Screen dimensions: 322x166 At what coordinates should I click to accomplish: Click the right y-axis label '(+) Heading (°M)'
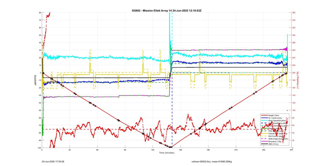coord(298,80)
